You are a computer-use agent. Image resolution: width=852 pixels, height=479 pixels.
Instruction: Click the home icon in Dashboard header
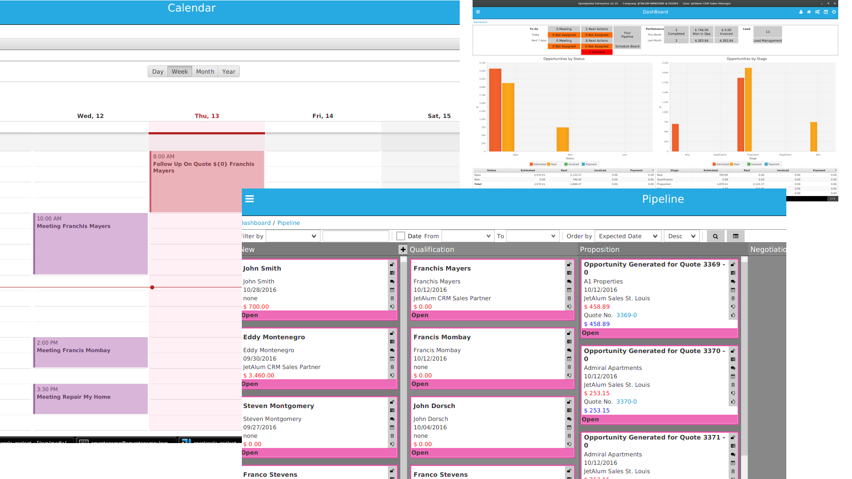coord(809,12)
